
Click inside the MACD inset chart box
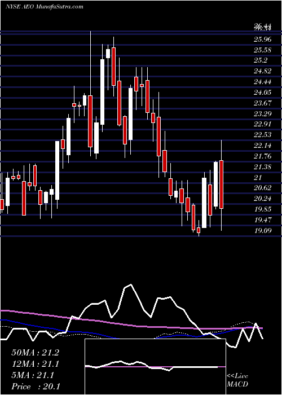tap(155, 367)
